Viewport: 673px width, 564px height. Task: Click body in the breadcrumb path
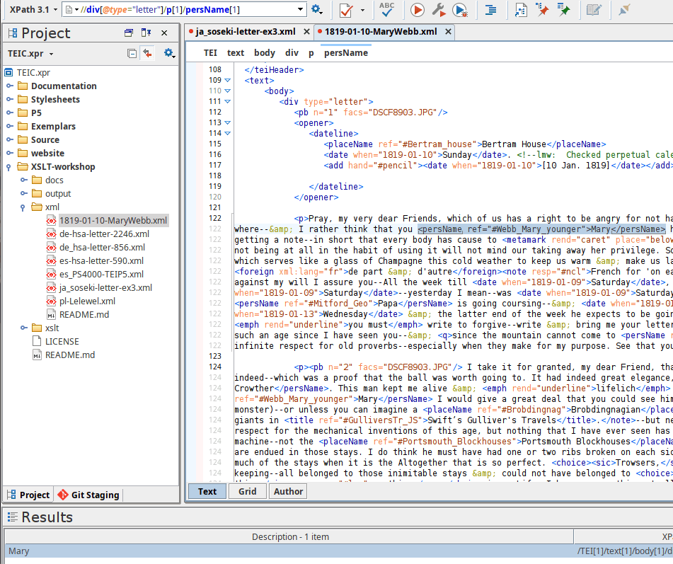[x=265, y=53]
